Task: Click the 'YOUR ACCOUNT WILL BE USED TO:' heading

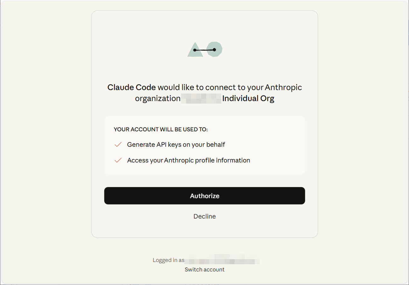Action: [161, 129]
